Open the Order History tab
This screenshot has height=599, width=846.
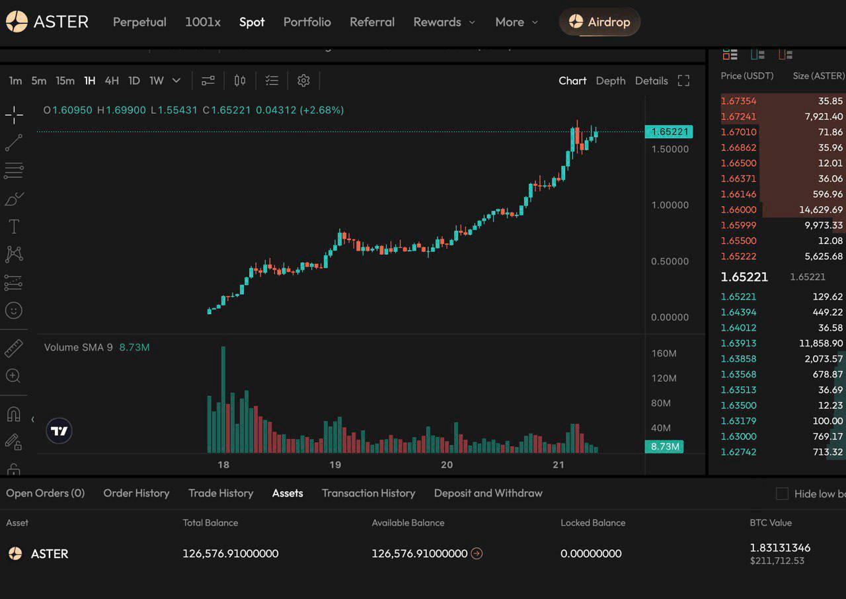(x=137, y=493)
